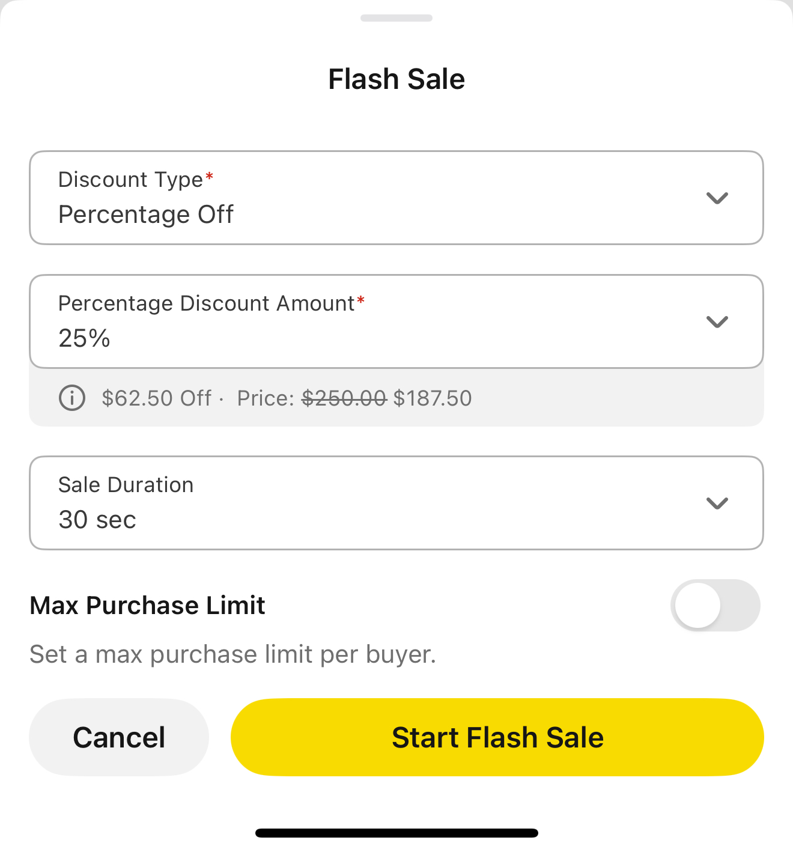
Task: Open the Percentage Discount Amount dropdown
Action: (x=396, y=321)
